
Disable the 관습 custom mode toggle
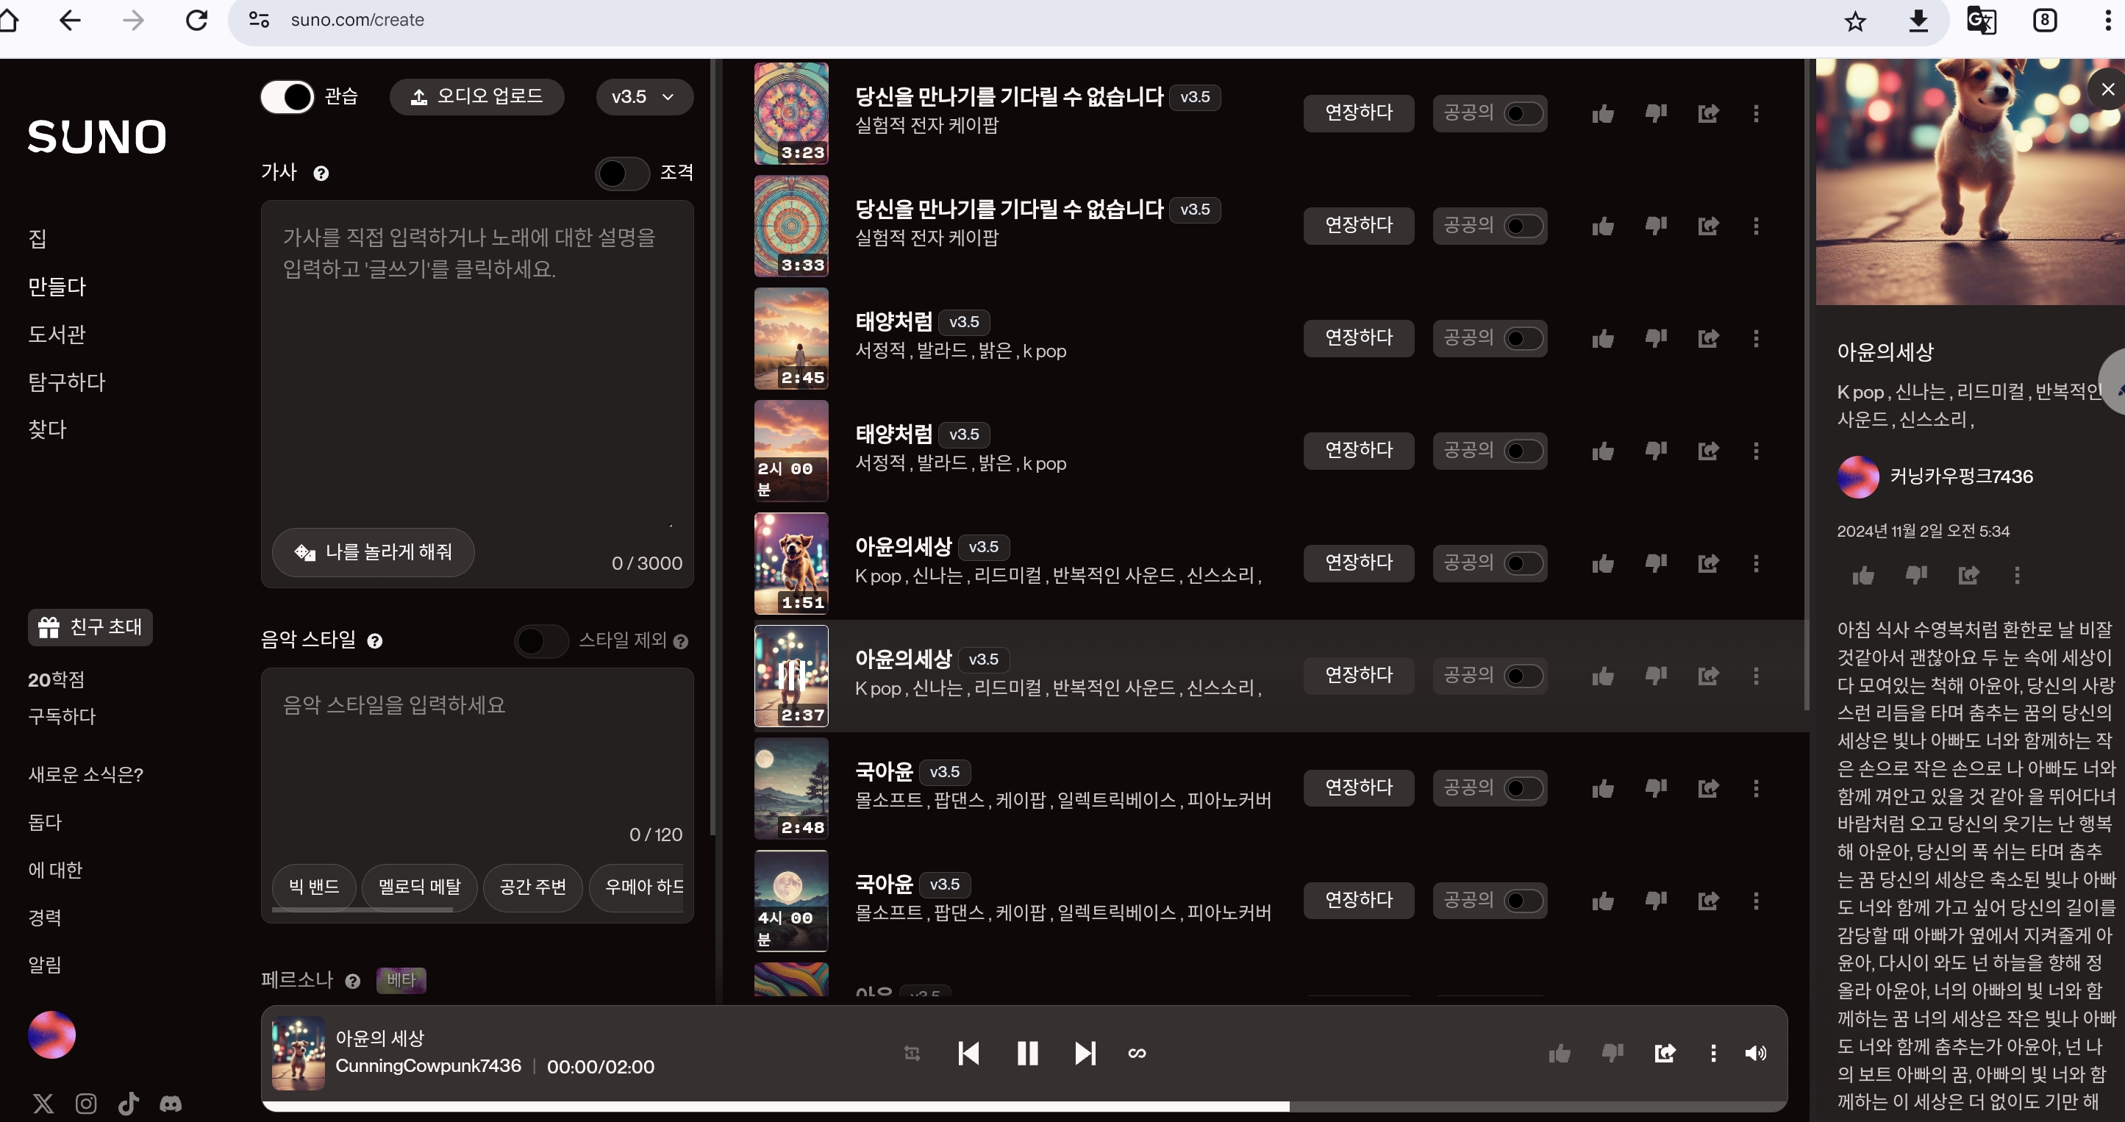tap(287, 96)
